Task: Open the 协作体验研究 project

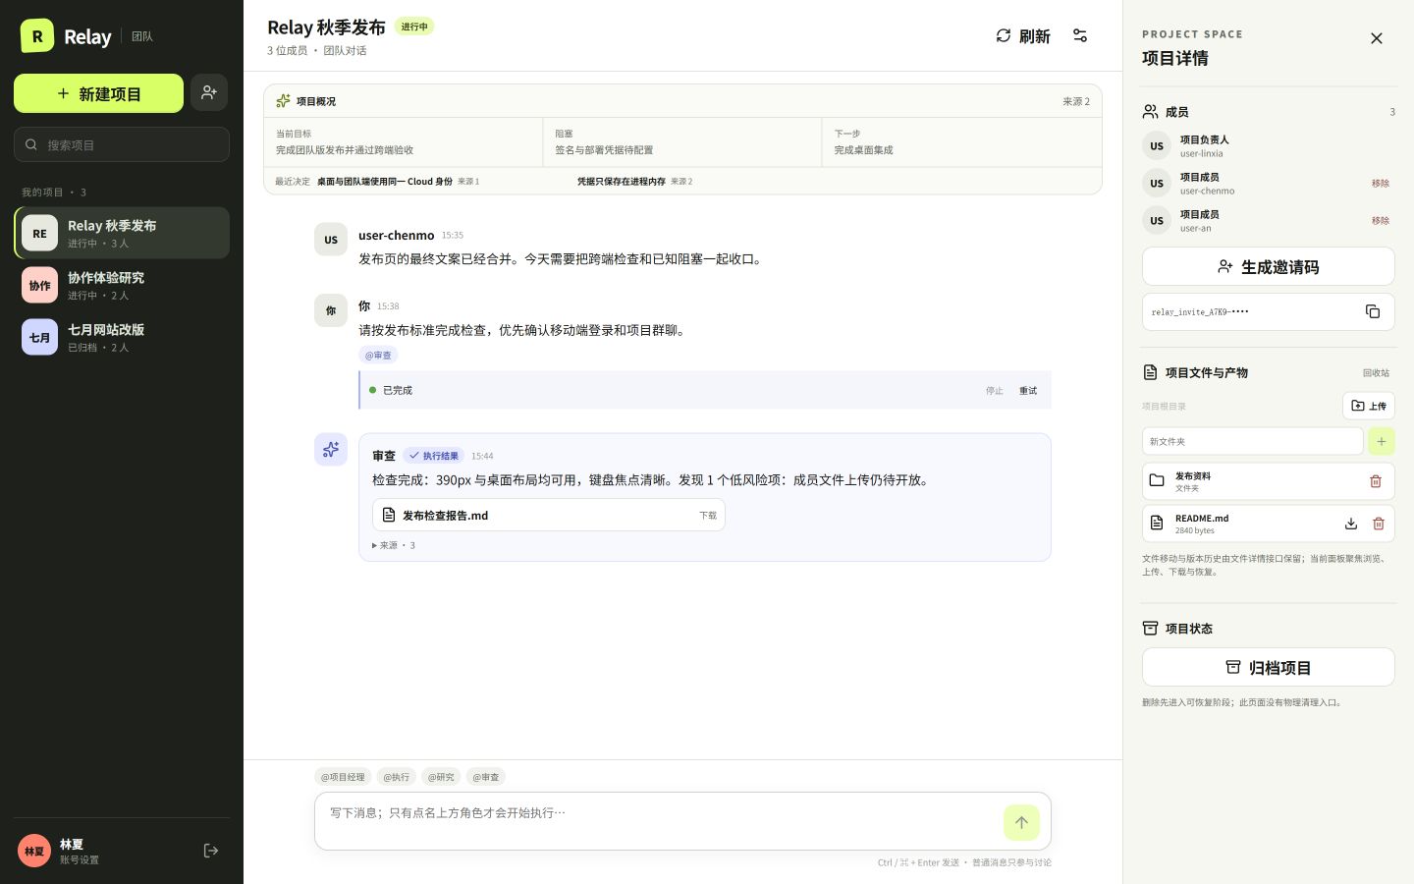Action: pyautogui.click(x=122, y=285)
